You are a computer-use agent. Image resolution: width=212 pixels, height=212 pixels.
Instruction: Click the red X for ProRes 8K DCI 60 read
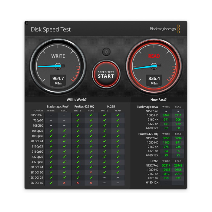tap(91, 172)
